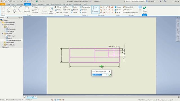This screenshot has height=101, width=180.
Task: Open the Tools ribbon tab
Action: 34,4
